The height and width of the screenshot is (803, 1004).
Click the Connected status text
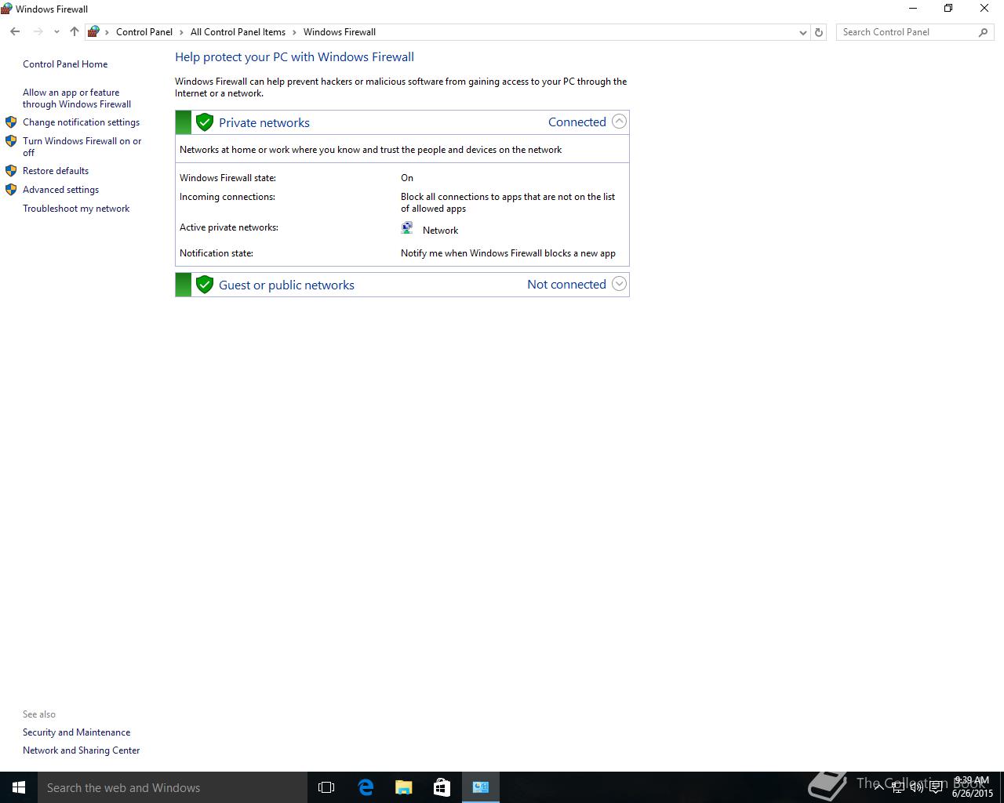577,122
